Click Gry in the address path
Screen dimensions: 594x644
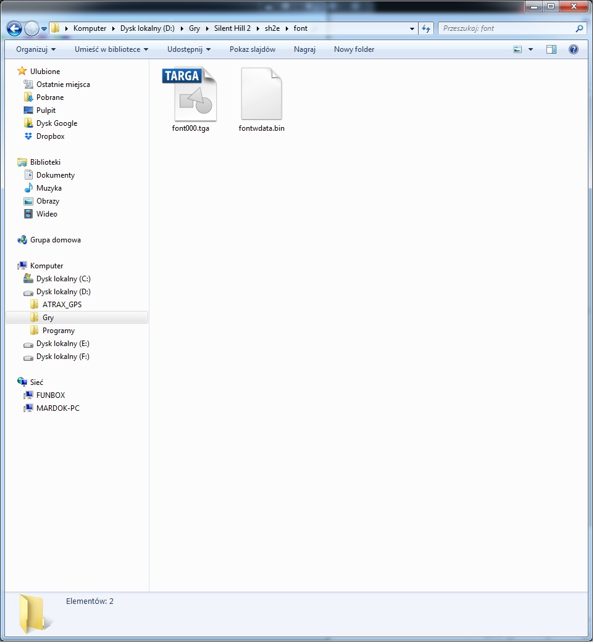point(195,28)
